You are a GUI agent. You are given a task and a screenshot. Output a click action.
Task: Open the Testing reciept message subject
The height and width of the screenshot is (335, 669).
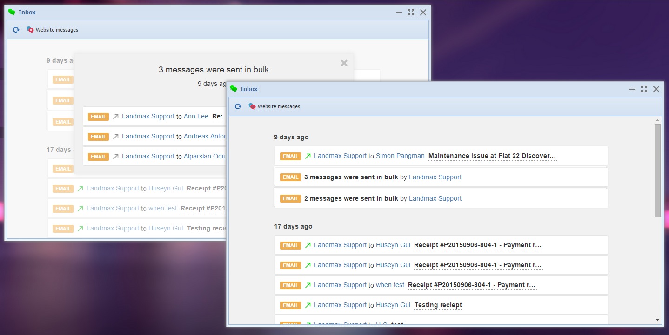click(x=438, y=305)
